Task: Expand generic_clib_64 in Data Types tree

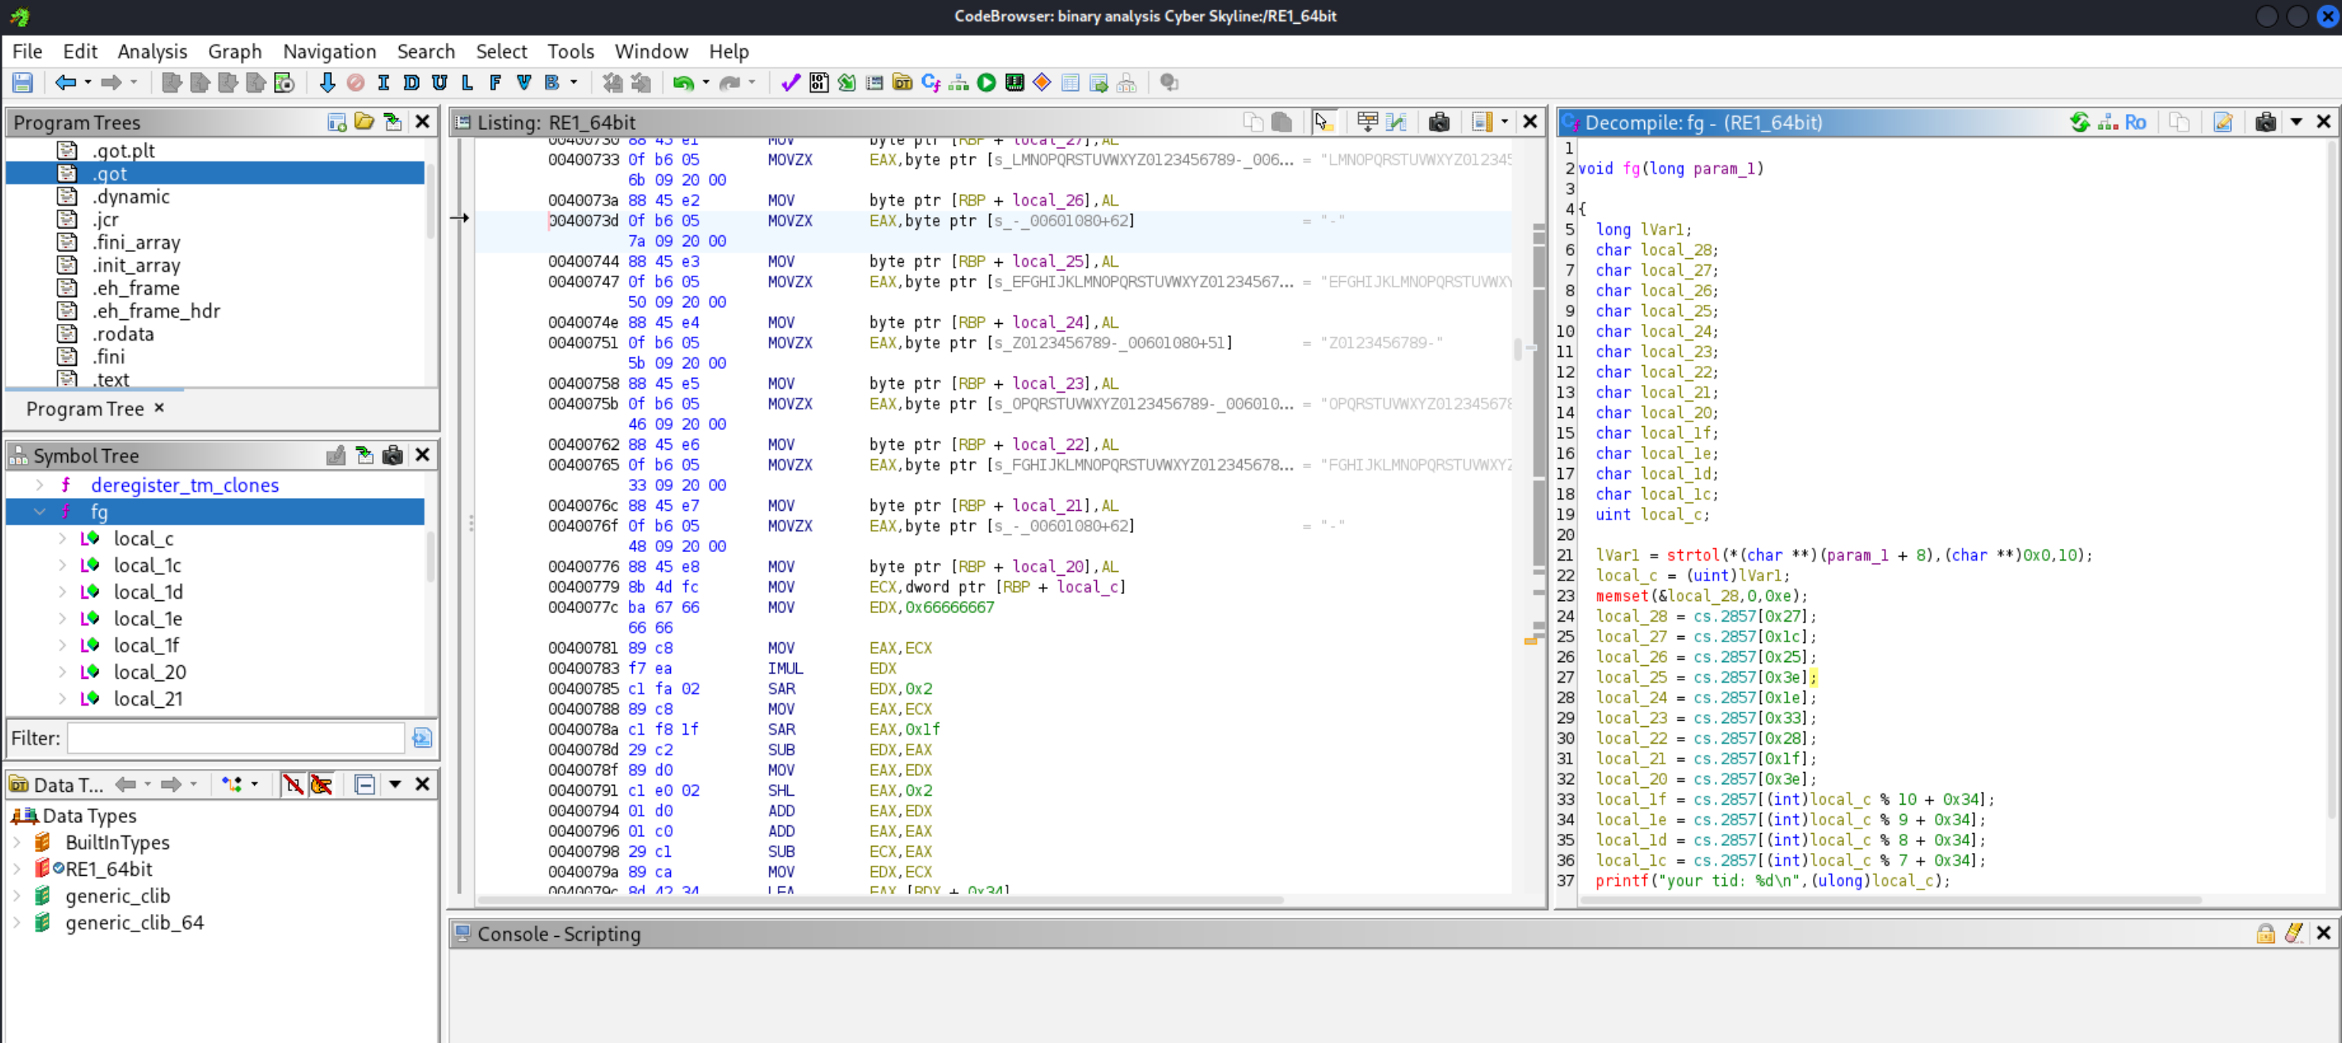Action: (17, 922)
